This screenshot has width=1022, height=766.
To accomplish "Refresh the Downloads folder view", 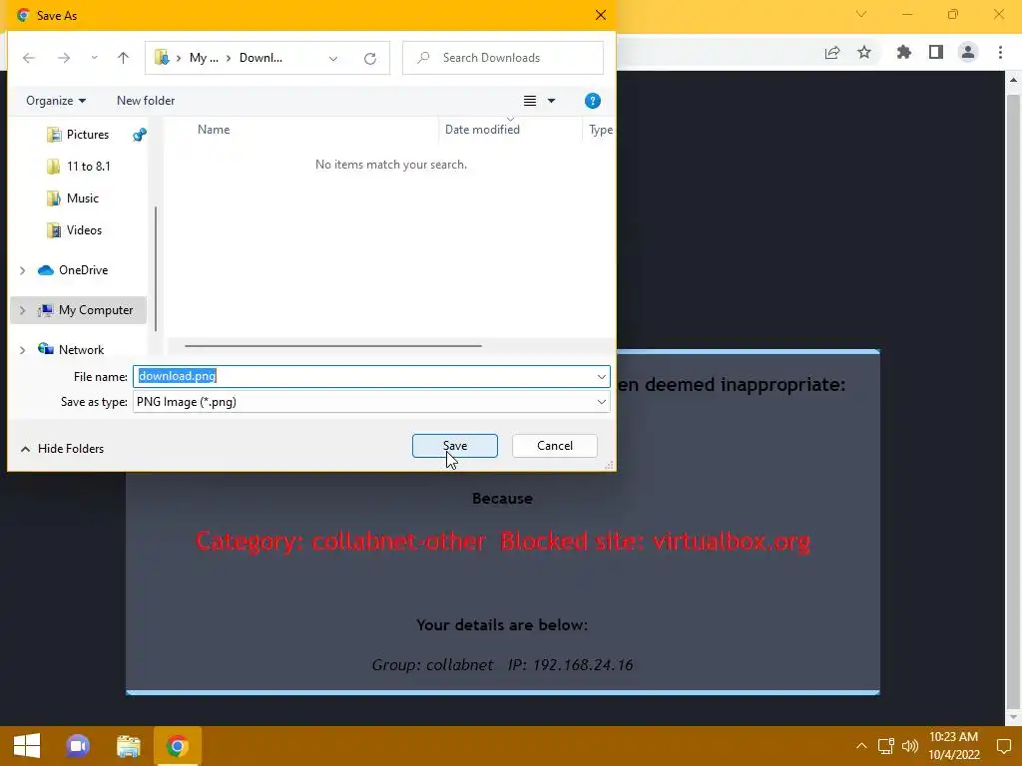I will 370,58.
